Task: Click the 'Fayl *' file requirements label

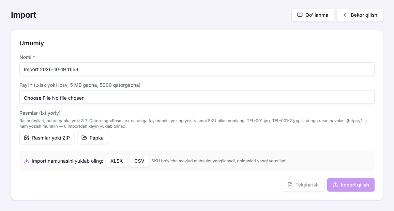Action: click(x=80, y=85)
